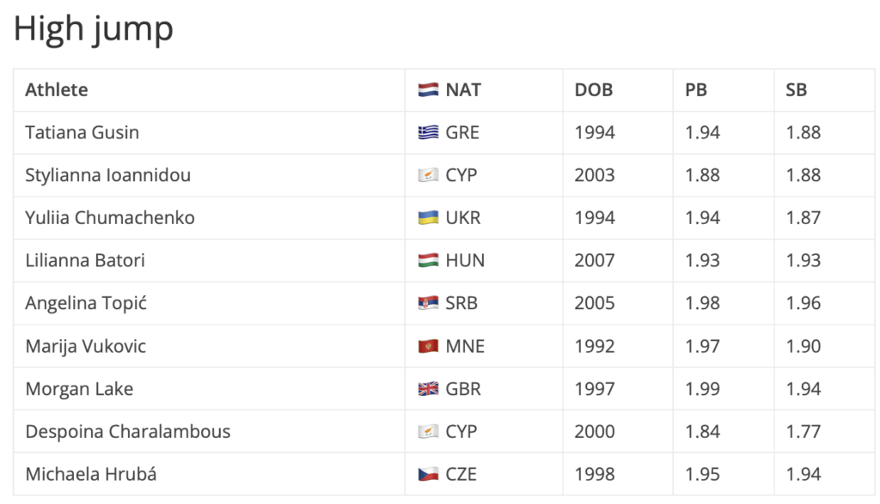The width and height of the screenshot is (880, 504).
Task: Click athlete name Michaela Hrubá
Action: point(91,474)
